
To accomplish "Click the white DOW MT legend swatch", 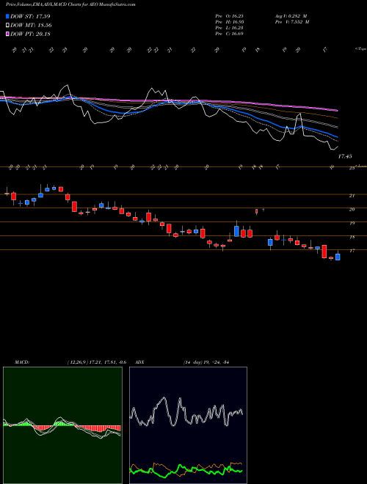I will (x=7, y=26).
